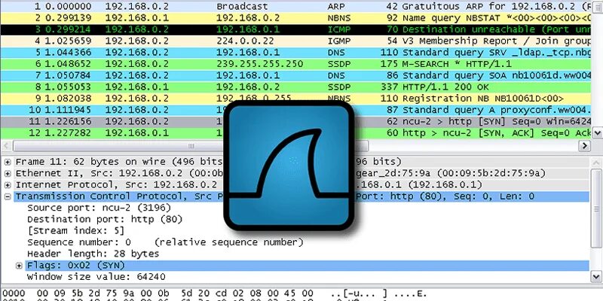Click the 'Frame 11: 62 bytes on wire' line
This screenshot has width=603, height=301.
pos(302,162)
